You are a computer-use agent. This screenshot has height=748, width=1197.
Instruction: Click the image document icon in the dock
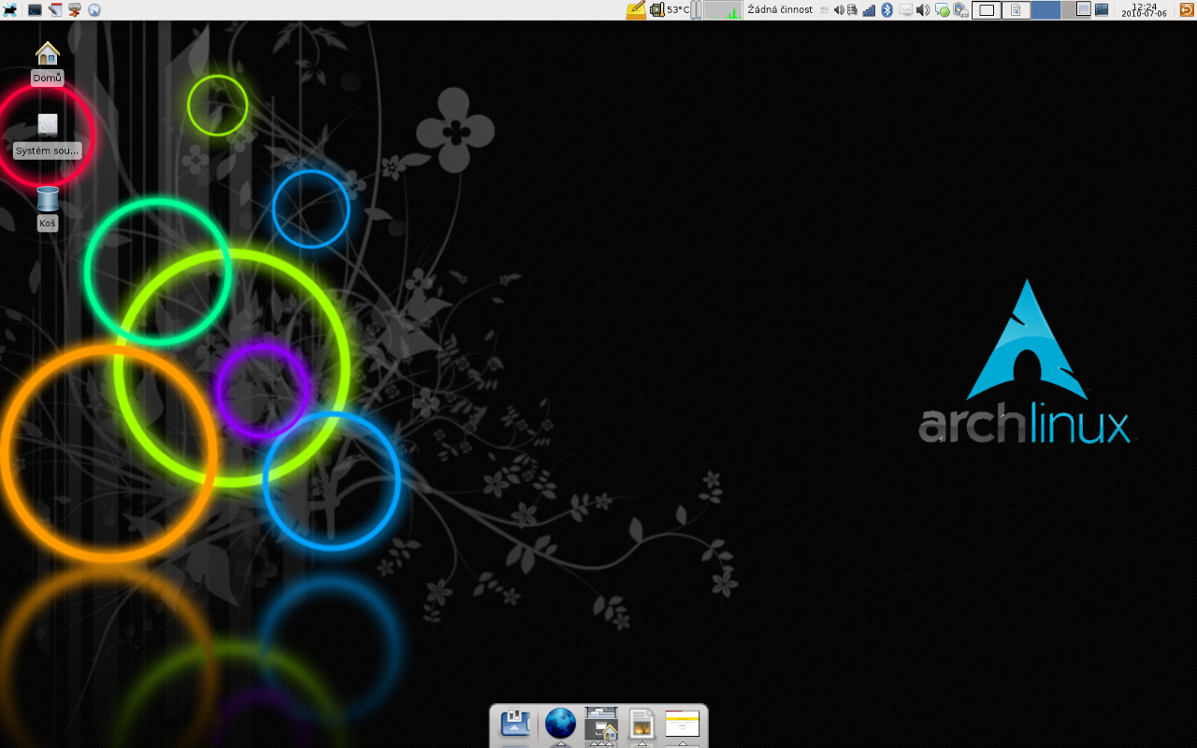[x=642, y=726]
